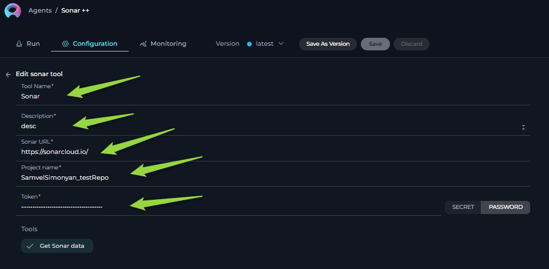Click the app logo icon
The height and width of the screenshot is (269, 549).
click(x=13, y=10)
